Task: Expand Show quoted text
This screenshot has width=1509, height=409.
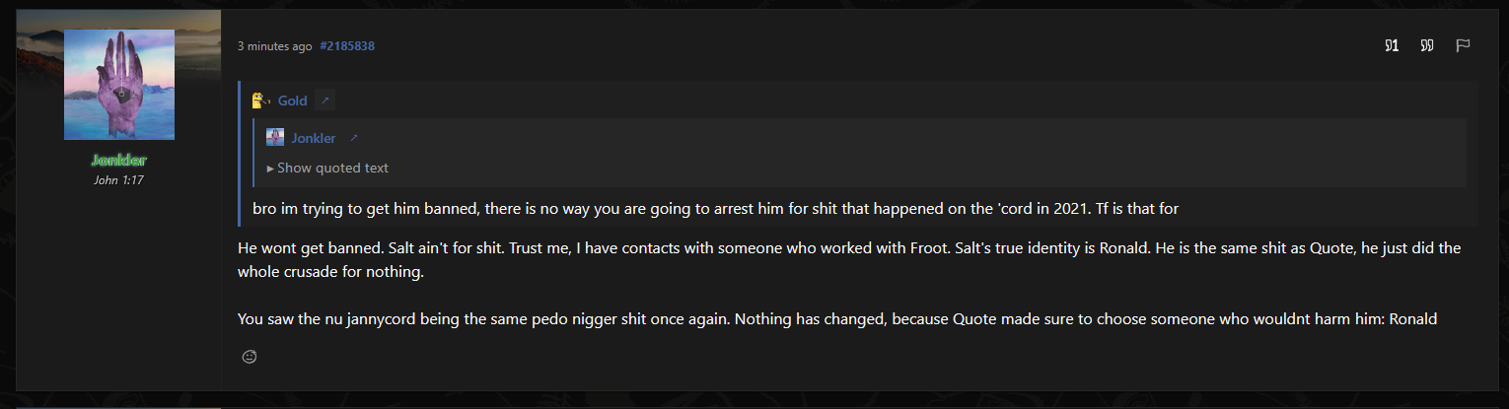Action: (332, 168)
